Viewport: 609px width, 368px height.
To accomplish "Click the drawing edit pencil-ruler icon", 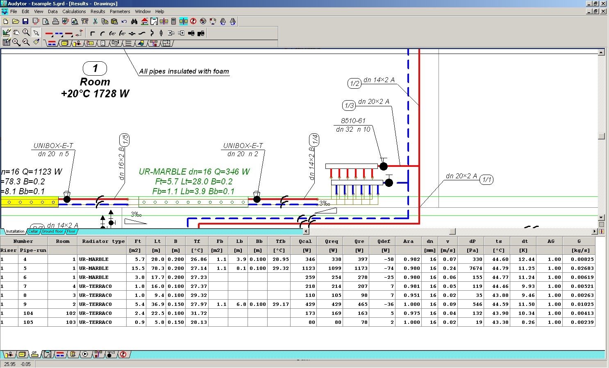I will (x=7, y=33).
